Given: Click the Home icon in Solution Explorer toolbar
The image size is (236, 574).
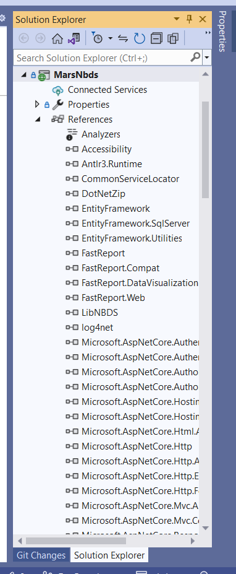Looking at the screenshot, I should [57, 38].
